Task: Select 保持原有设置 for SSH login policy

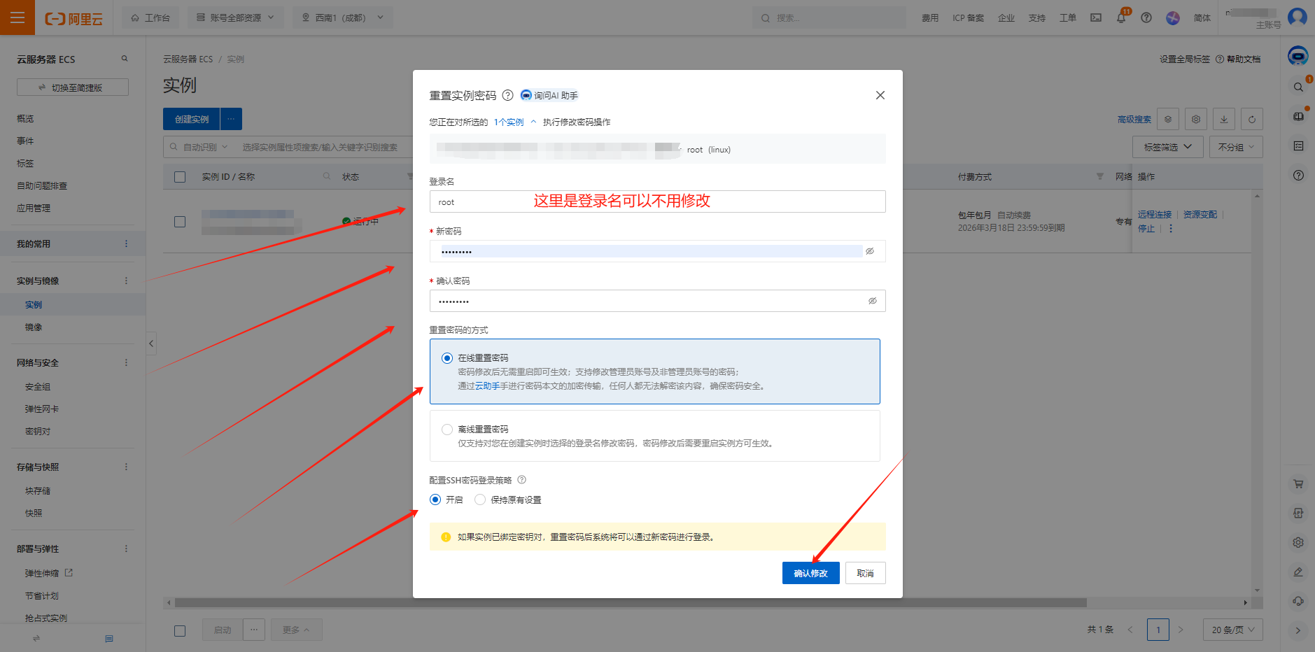Action: point(480,499)
